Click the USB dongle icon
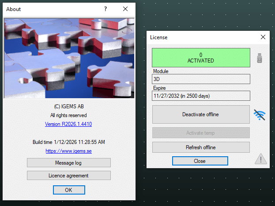The width and height of the screenshot is (275, 206). (260, 58)
